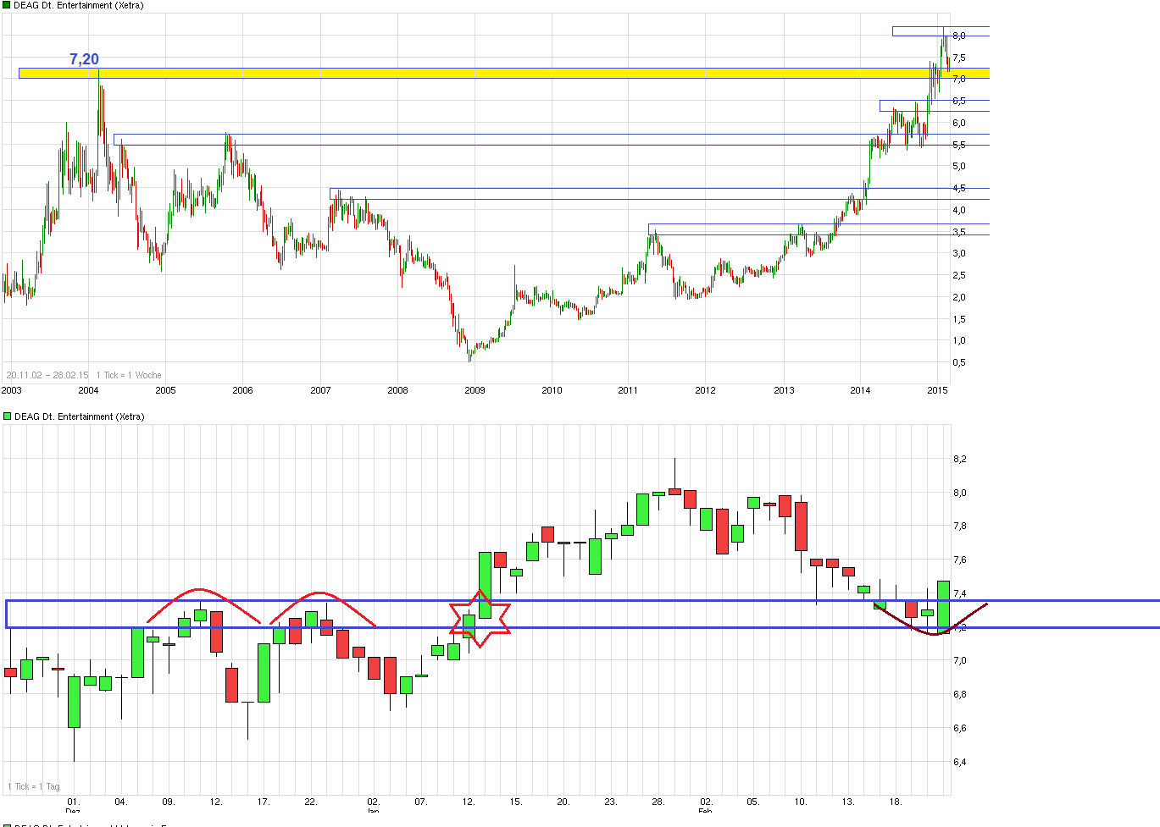1160x827 pixels.
Task: Select the 2010 label on the weekly timeline
Action: pyautogui.click(x=551, y=390)
